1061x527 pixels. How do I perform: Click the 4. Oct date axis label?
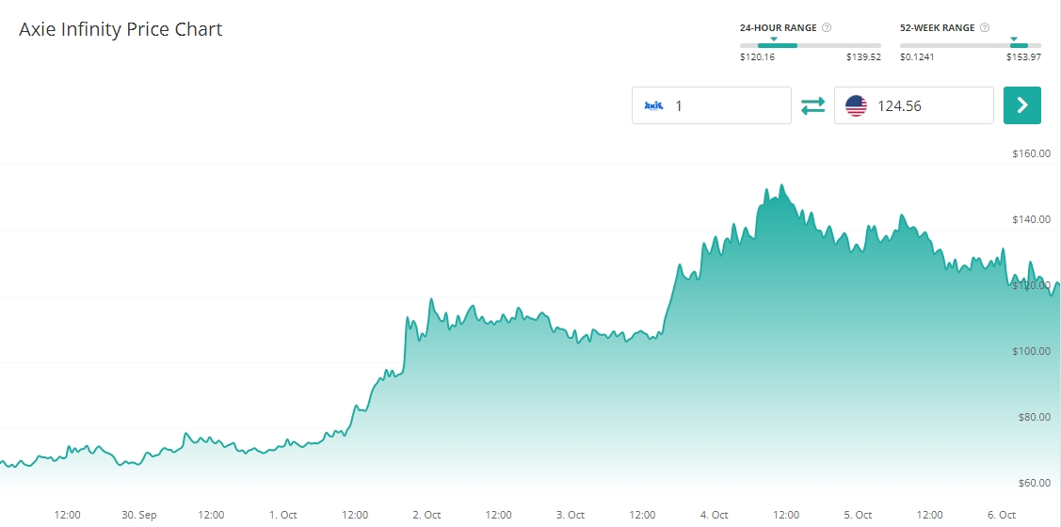coord(715,515)
